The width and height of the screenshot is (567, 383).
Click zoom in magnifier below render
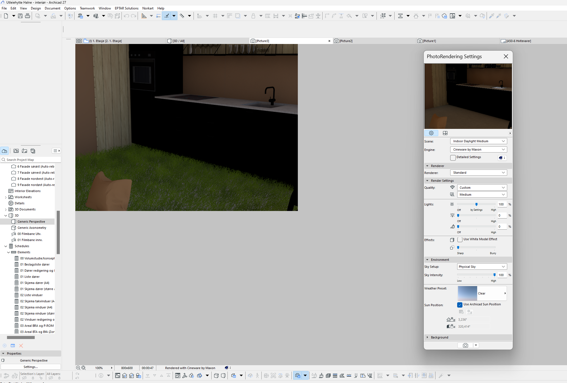point(78,368)
